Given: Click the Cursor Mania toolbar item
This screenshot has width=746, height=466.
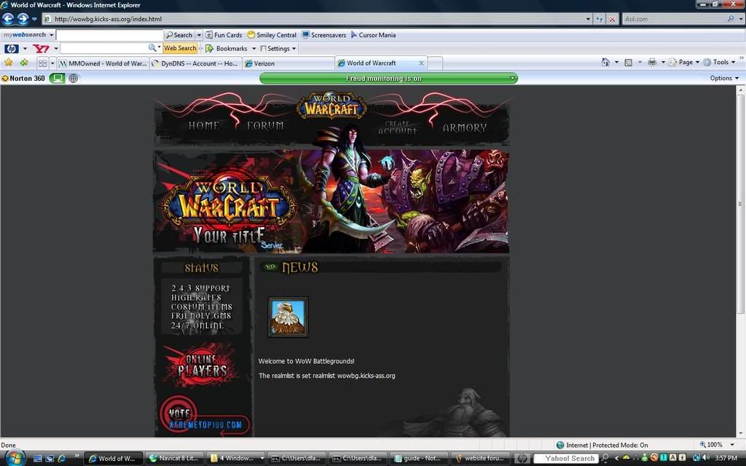Looking at the screenshot, I should pos(373,35).
